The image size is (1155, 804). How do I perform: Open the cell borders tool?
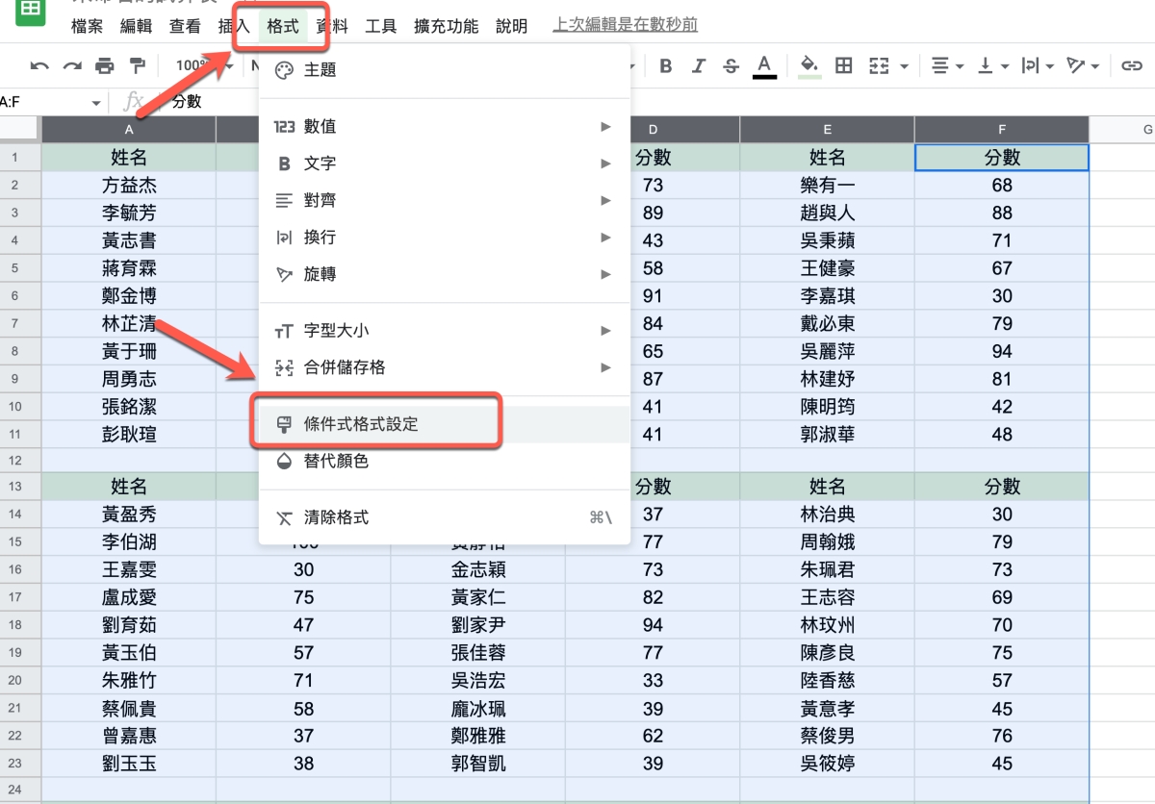pos(844,66)
